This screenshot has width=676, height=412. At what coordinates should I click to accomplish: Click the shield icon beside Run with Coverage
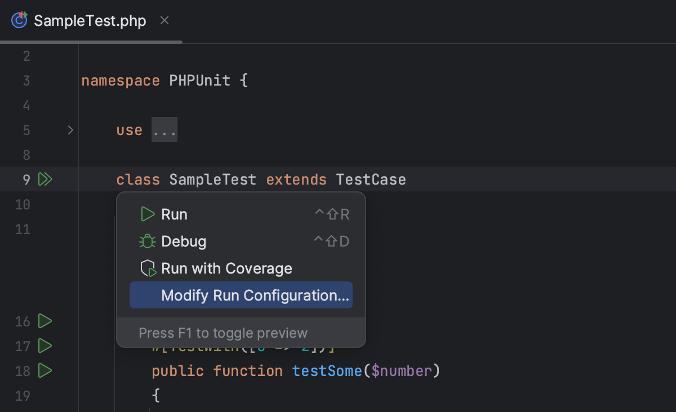(148, 268)
